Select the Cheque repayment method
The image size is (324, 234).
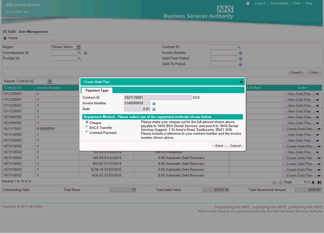[x=87, y=122]
